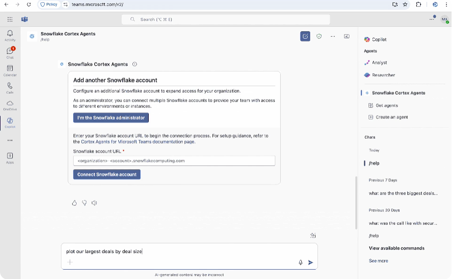454x279 pixels.
Task: Click the microphone dictation icon
Action: coord(300,262)
